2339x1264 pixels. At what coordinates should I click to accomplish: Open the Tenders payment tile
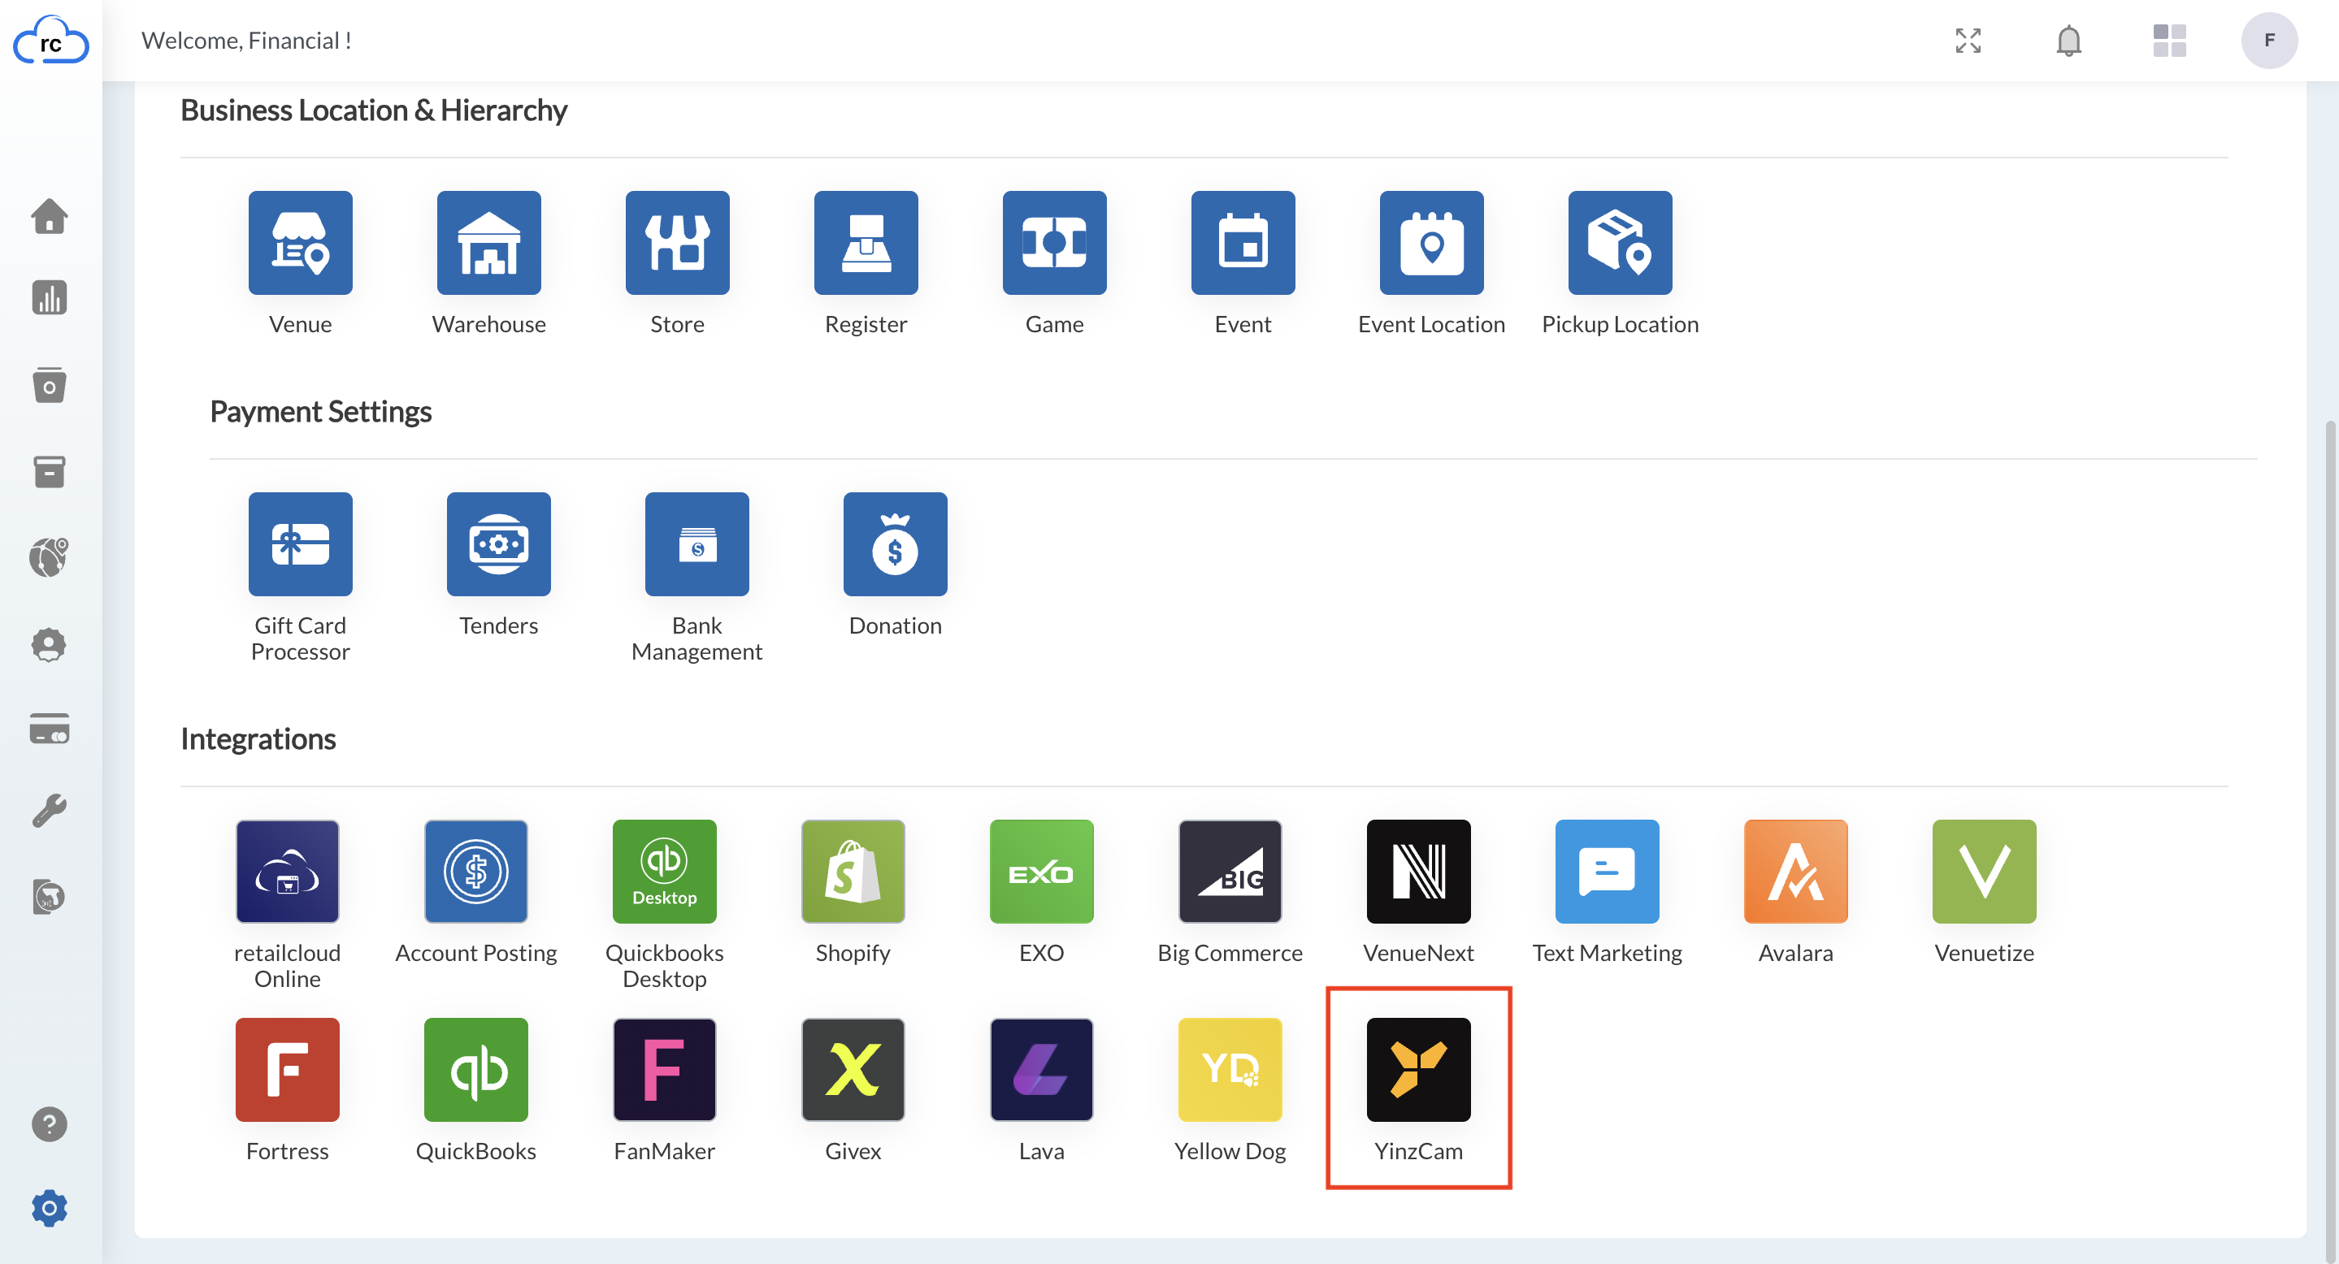pos(498,544)
